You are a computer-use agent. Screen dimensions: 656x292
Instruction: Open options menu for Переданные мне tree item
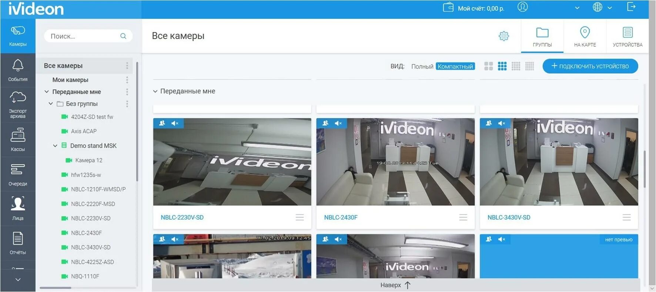tap(127, 92)
